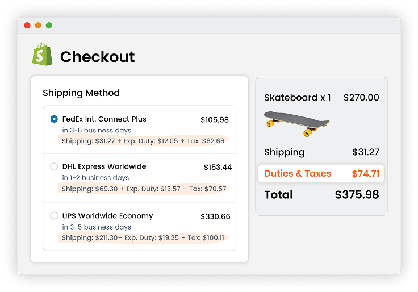The width and height of the screenshot is (418, 292).
Task: Click the DHL shipping duty tax breakdown
Action: (x=144, y=189)
